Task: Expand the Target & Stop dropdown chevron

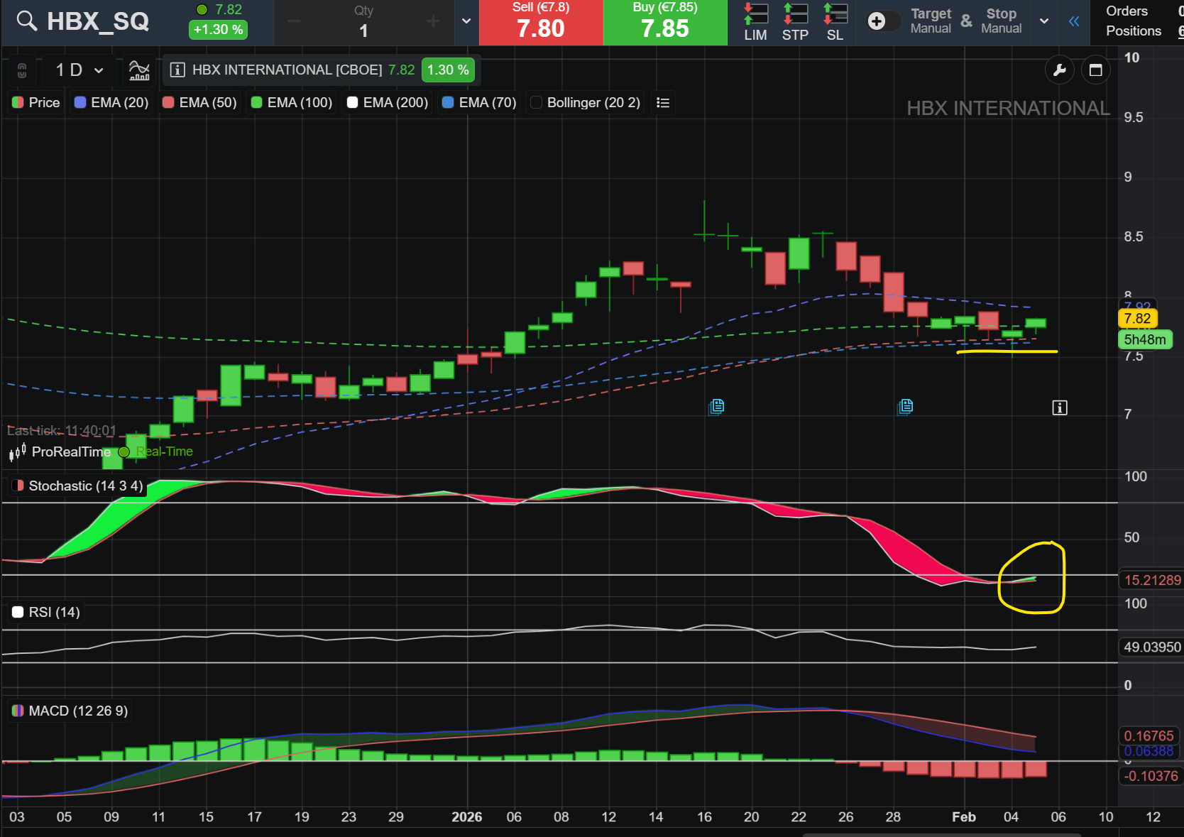Action: pos(1044,21)
